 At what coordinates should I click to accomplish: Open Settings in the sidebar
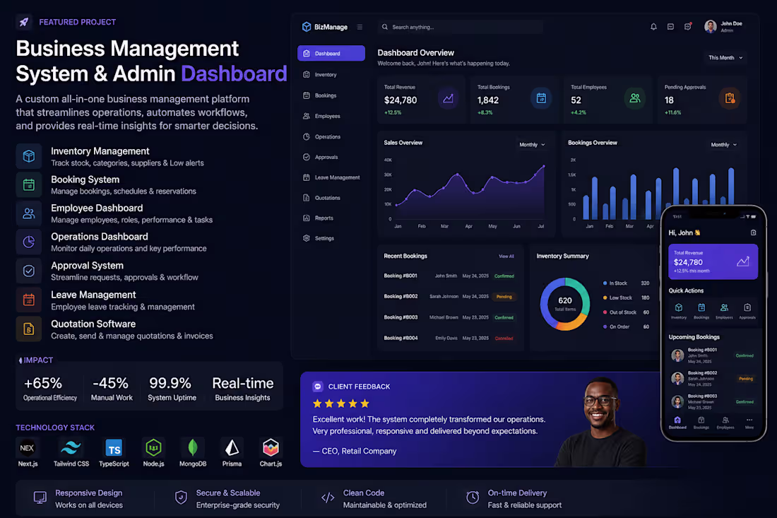[x=331, y=238]
